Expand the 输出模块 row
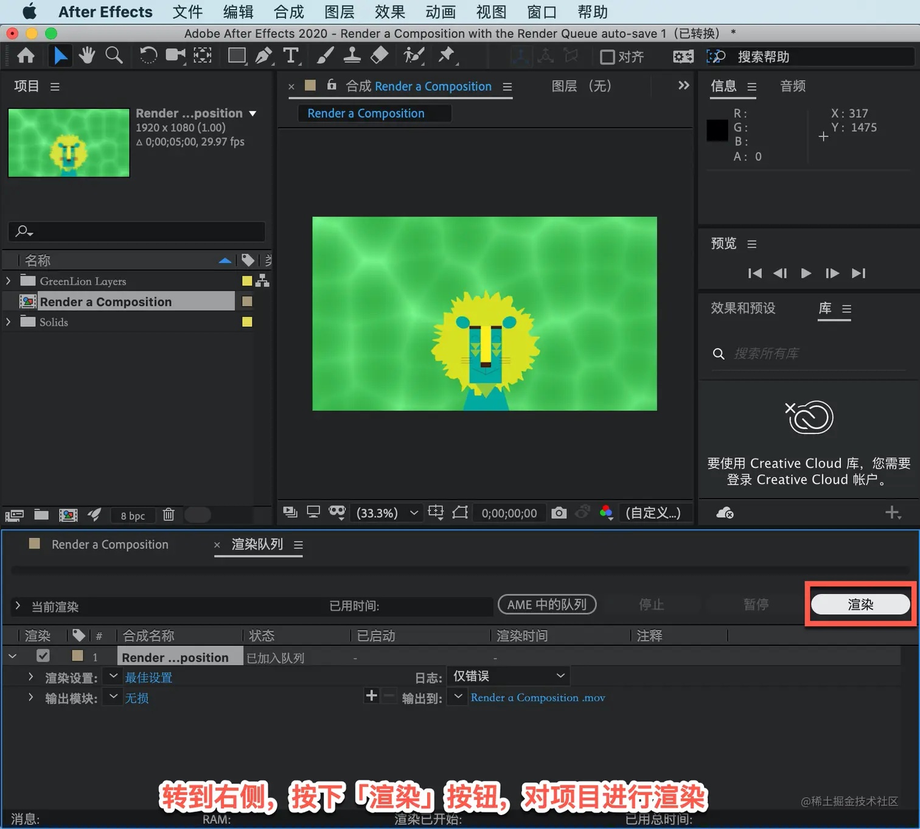This screenshot has height=829, width=920. (x=31, y=698)
